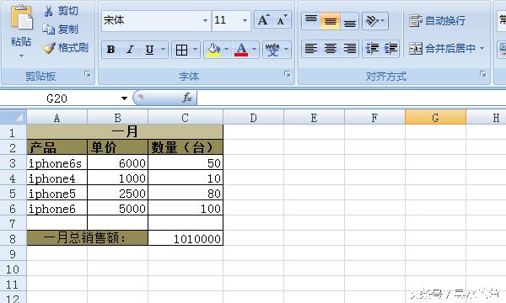
Task: Select the cell with quantity 100
Action: [x=186, y=209]
